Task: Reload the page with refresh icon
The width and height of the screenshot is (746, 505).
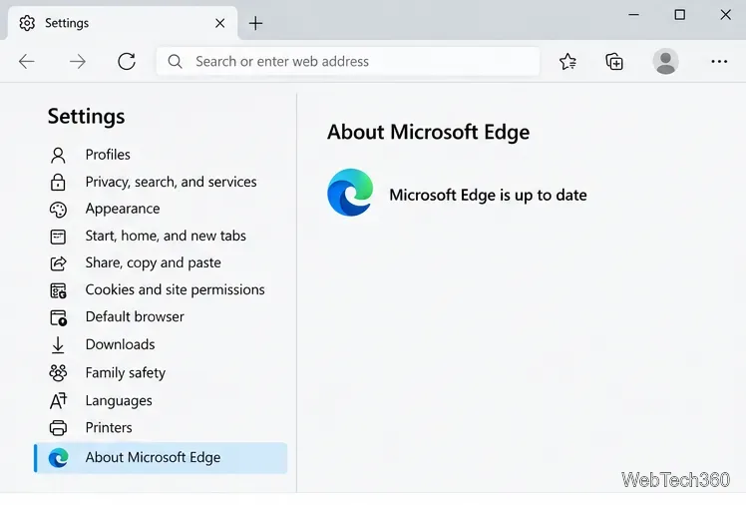Action: (127, 62)
